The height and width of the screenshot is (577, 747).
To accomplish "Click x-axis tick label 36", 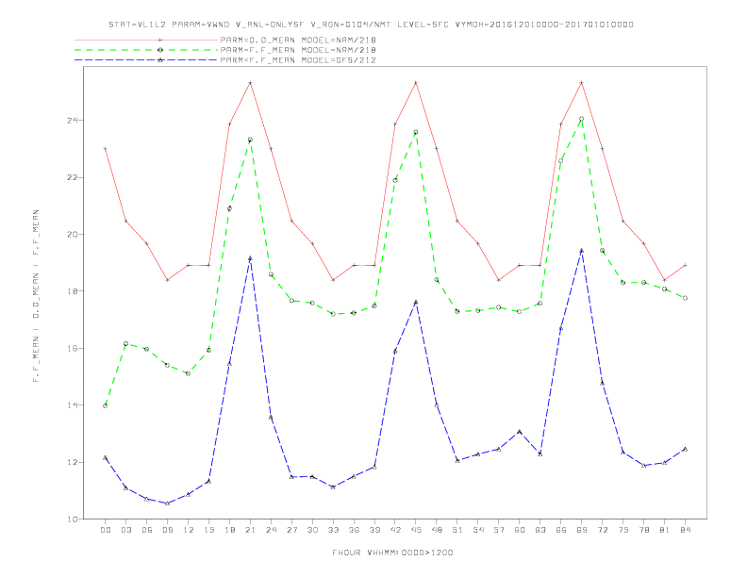I will click(x=354, y=530).
